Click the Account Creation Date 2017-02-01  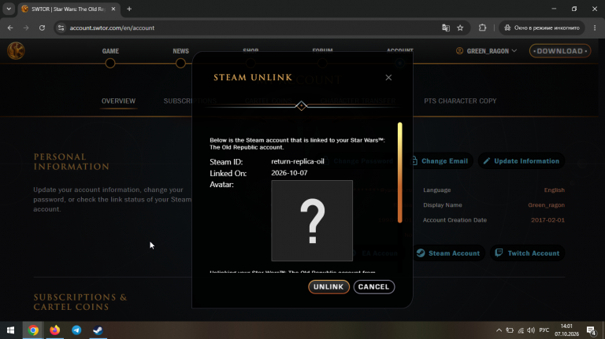click(547, 220)
